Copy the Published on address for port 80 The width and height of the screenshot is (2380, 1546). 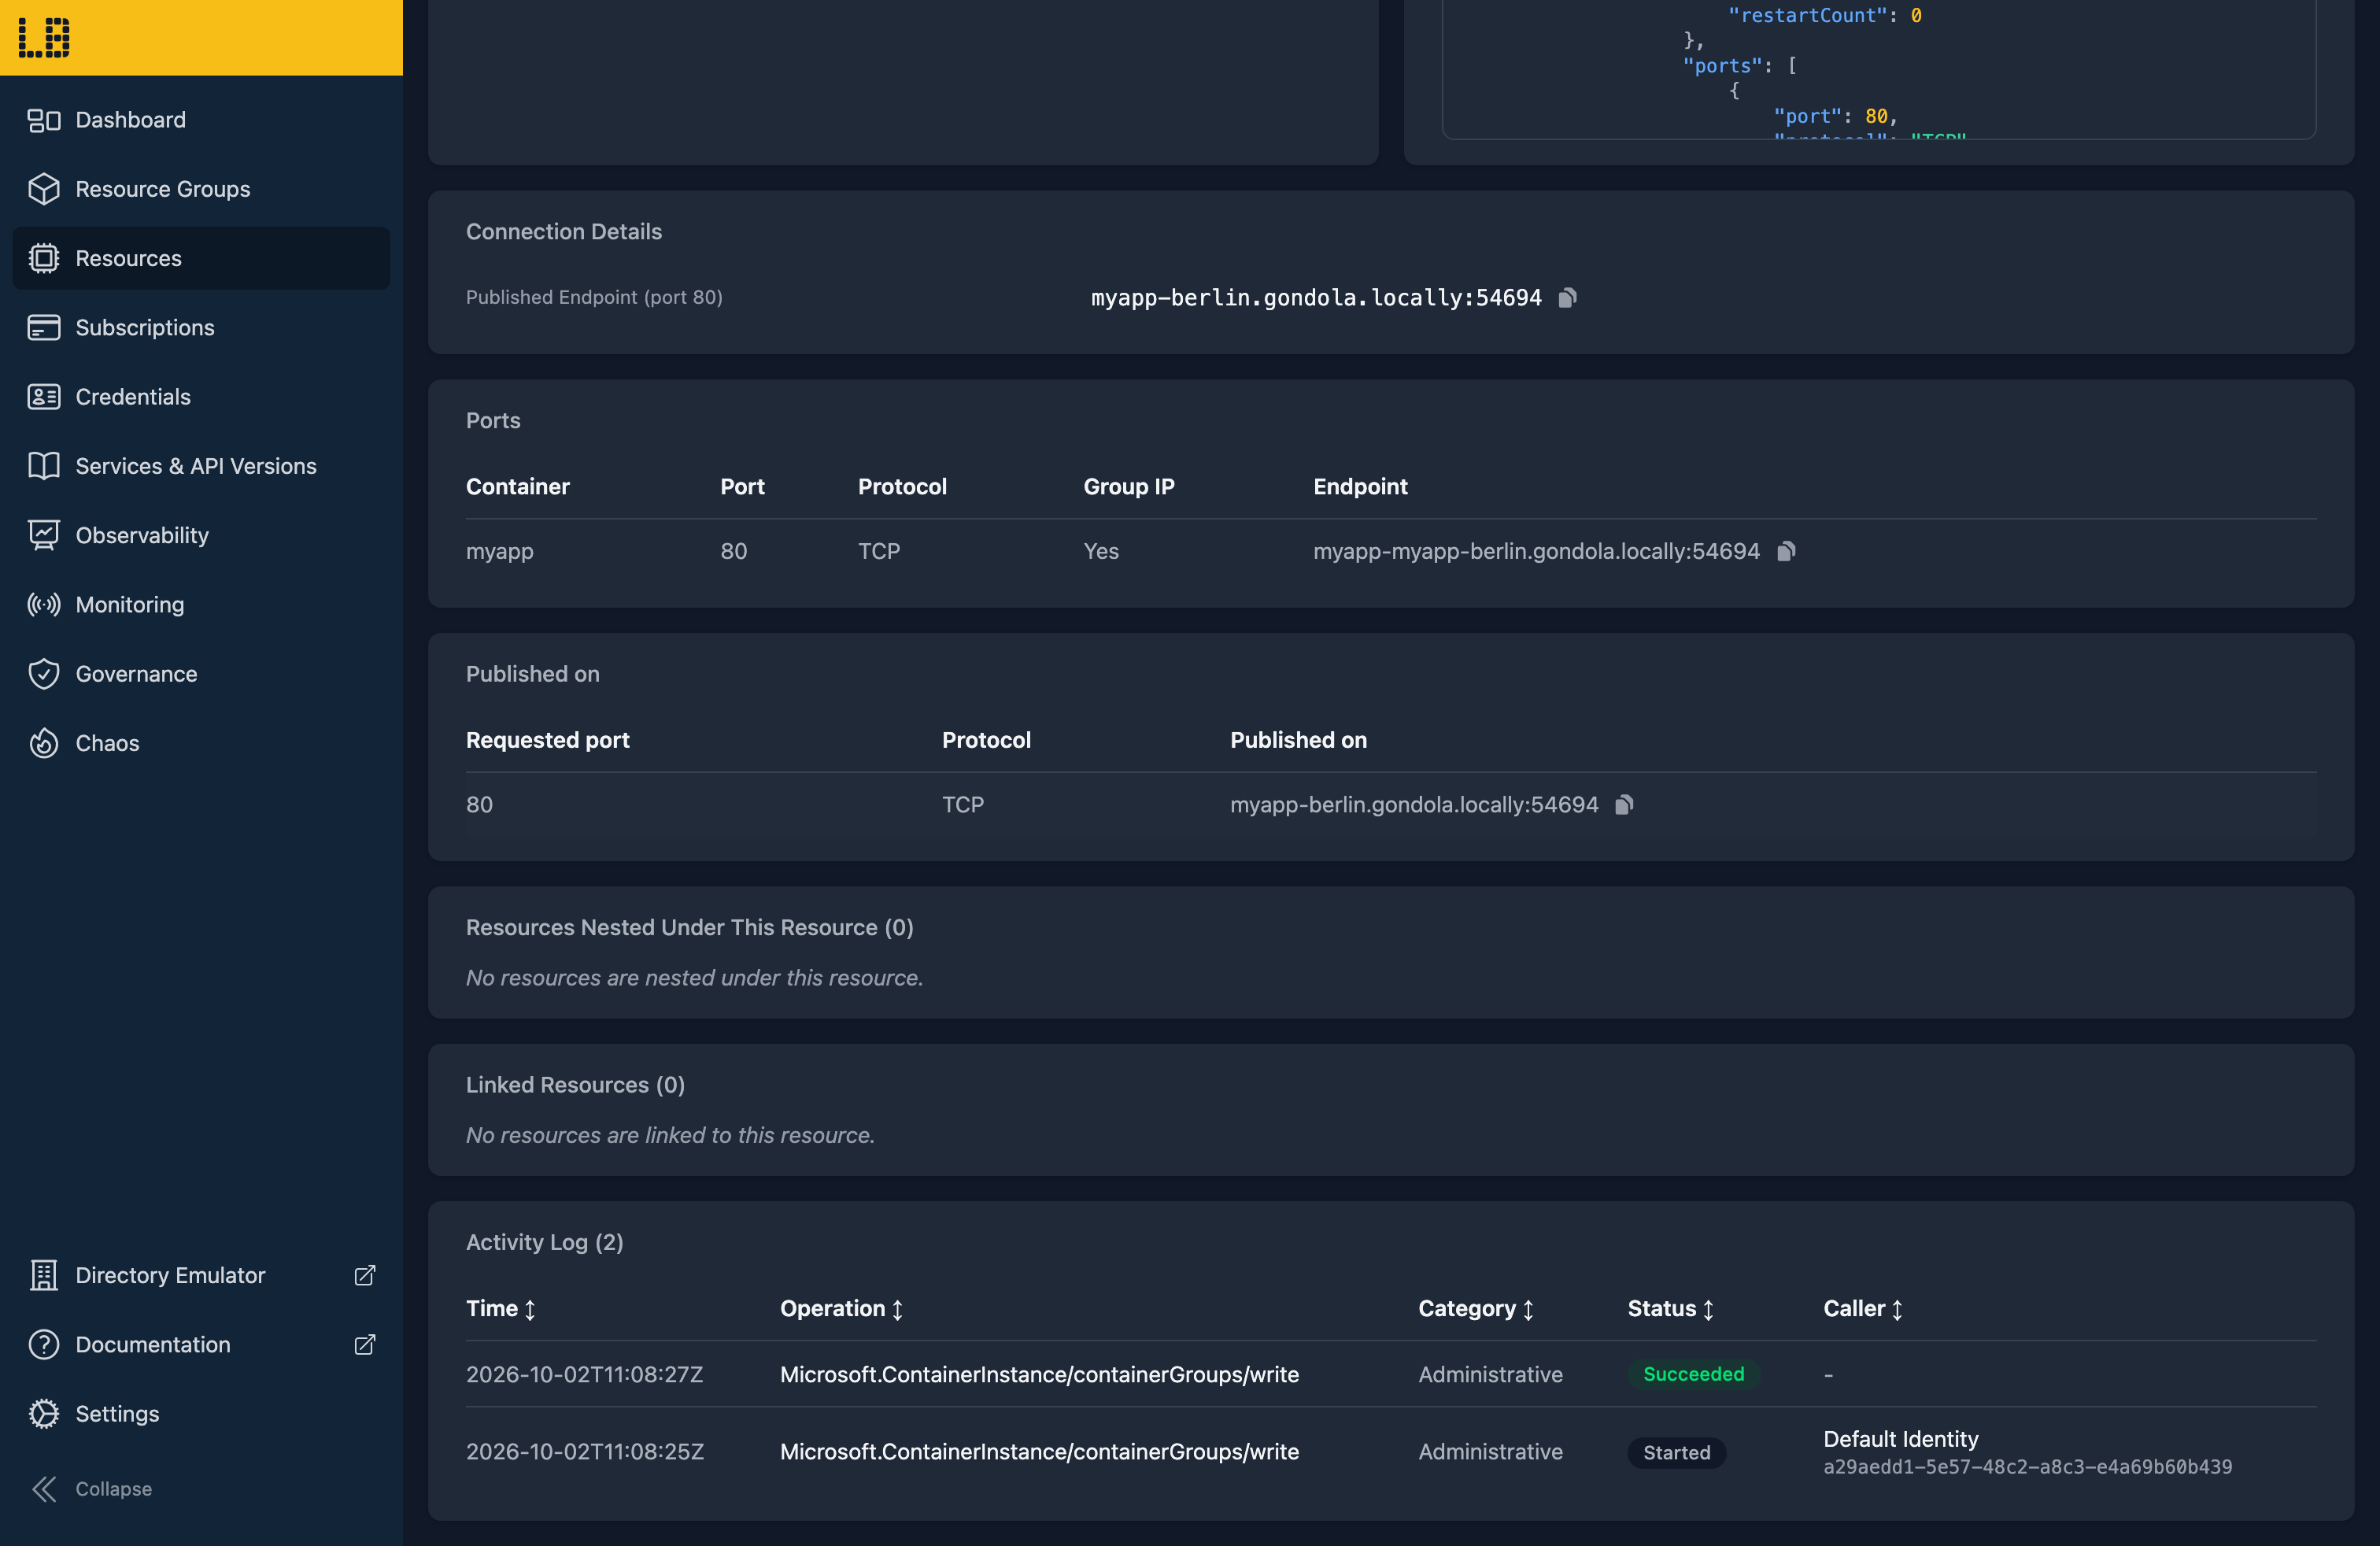tap(1625, 805)
